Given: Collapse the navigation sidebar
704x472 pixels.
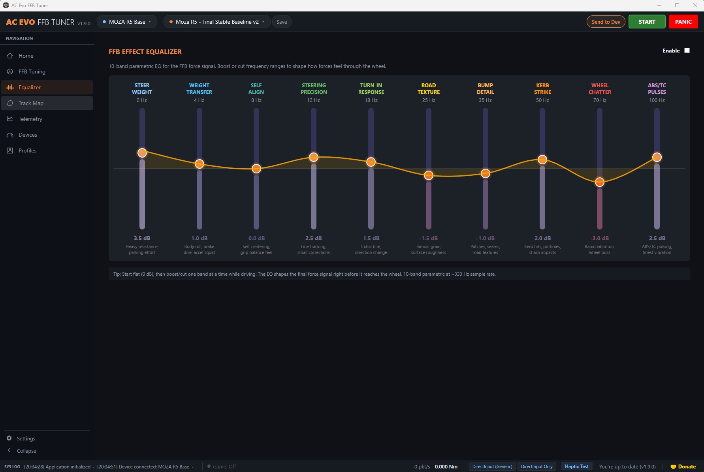Looking at the screenshot, I should 26,451.
